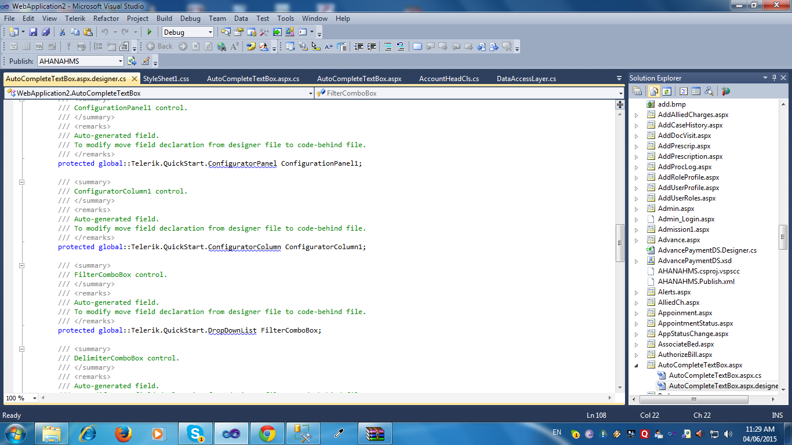Open the Build menu

point(164,19)
